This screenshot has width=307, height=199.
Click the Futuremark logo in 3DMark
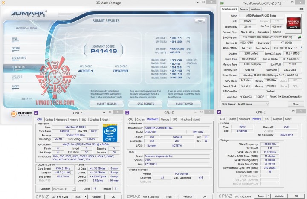pos(21,114)
